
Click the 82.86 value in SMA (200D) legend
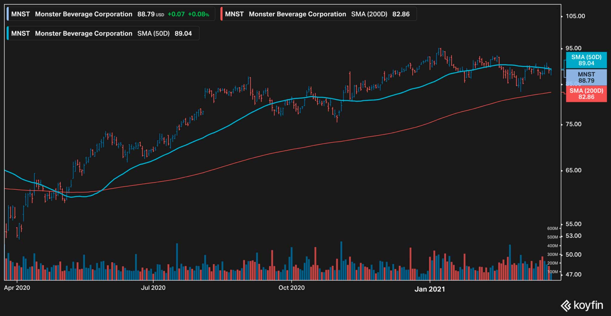tap(401, 14)
